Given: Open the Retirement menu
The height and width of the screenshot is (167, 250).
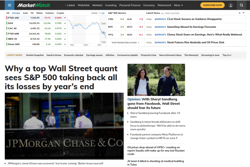Looking at the screenshot, I should [x=164, y=5].
